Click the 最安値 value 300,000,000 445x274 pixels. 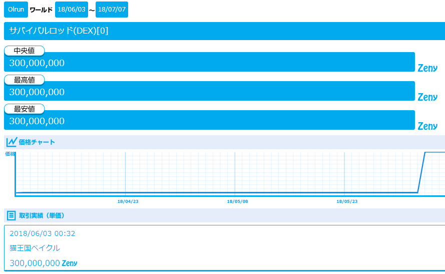[37, 121]
